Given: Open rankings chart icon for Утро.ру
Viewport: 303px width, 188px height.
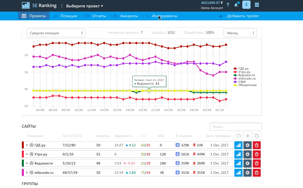Looking at the screenshot, I should pyautogui.click(x=238, y=154).
